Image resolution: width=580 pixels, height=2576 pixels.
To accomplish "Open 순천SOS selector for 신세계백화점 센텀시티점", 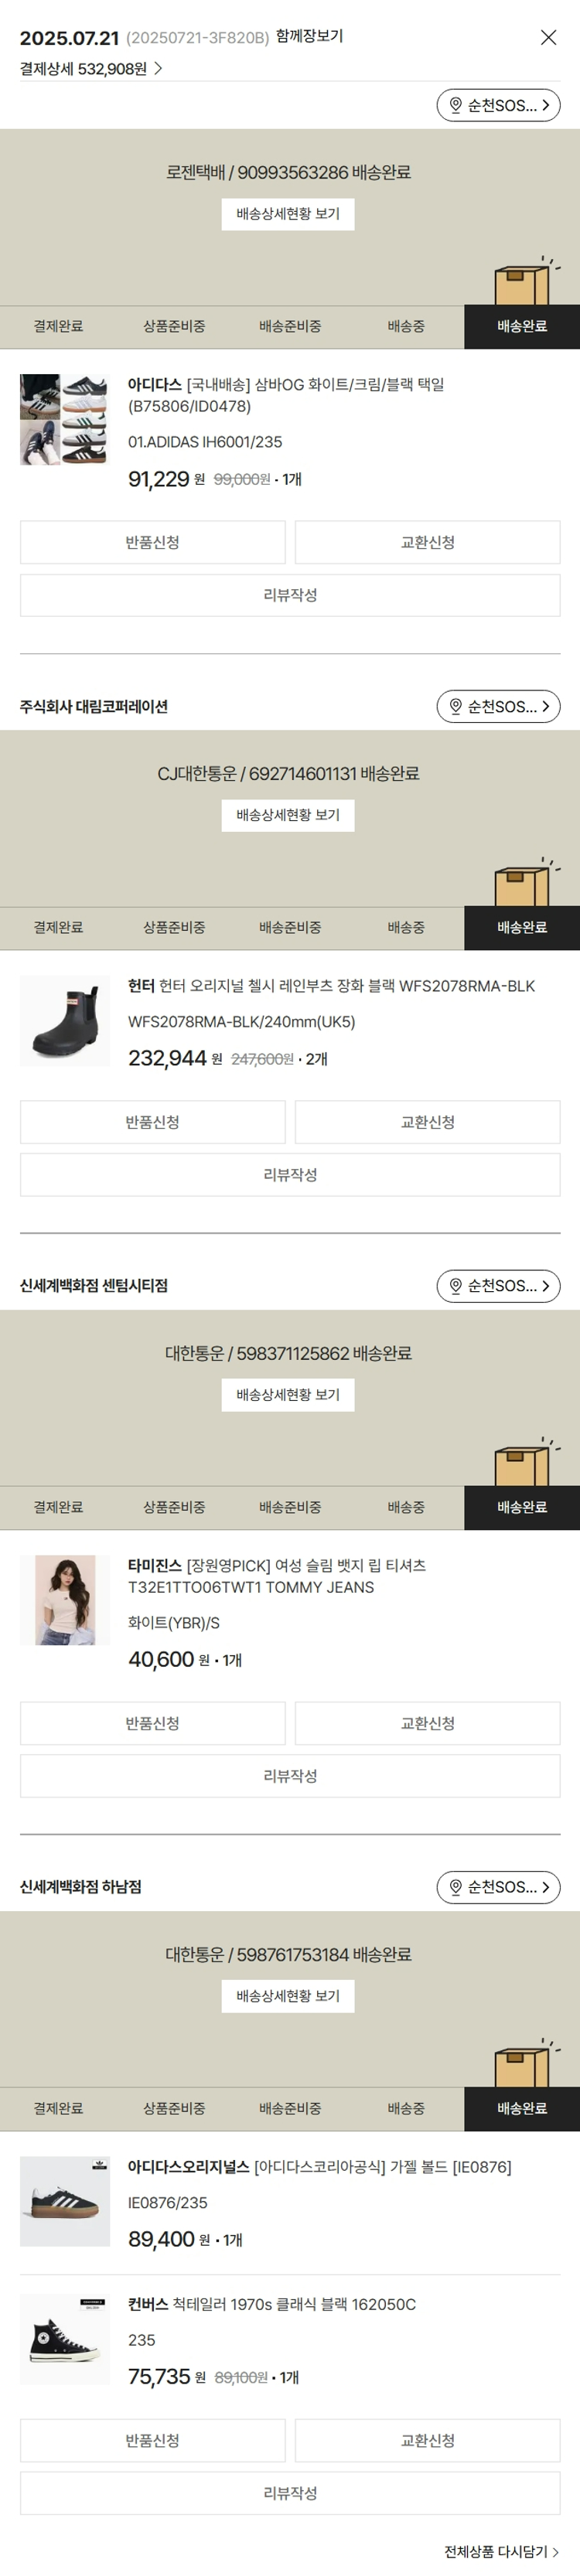I will pos(498,1286).
